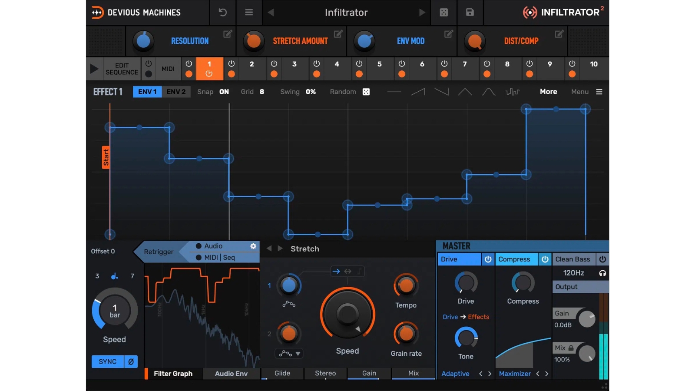Show previous effect type arrow near Stretch
Viewport: 695px width, 391px height.
coord(269,249)
